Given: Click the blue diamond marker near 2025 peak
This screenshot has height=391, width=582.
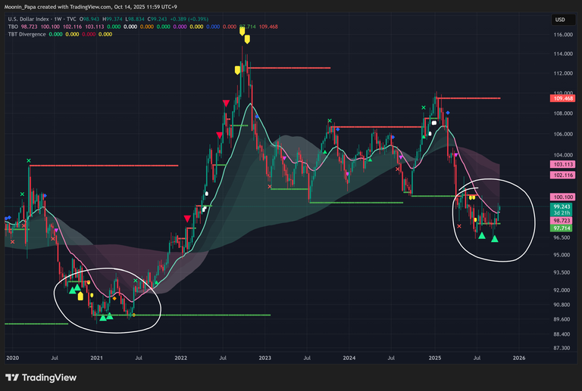Looking at the screenshot, I should (x=448, y=113).
